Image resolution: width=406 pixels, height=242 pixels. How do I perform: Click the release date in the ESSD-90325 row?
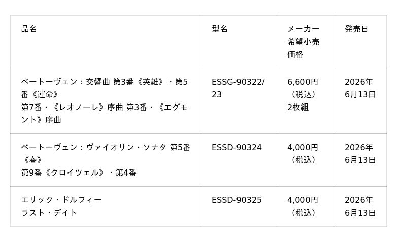click(360, 206)
